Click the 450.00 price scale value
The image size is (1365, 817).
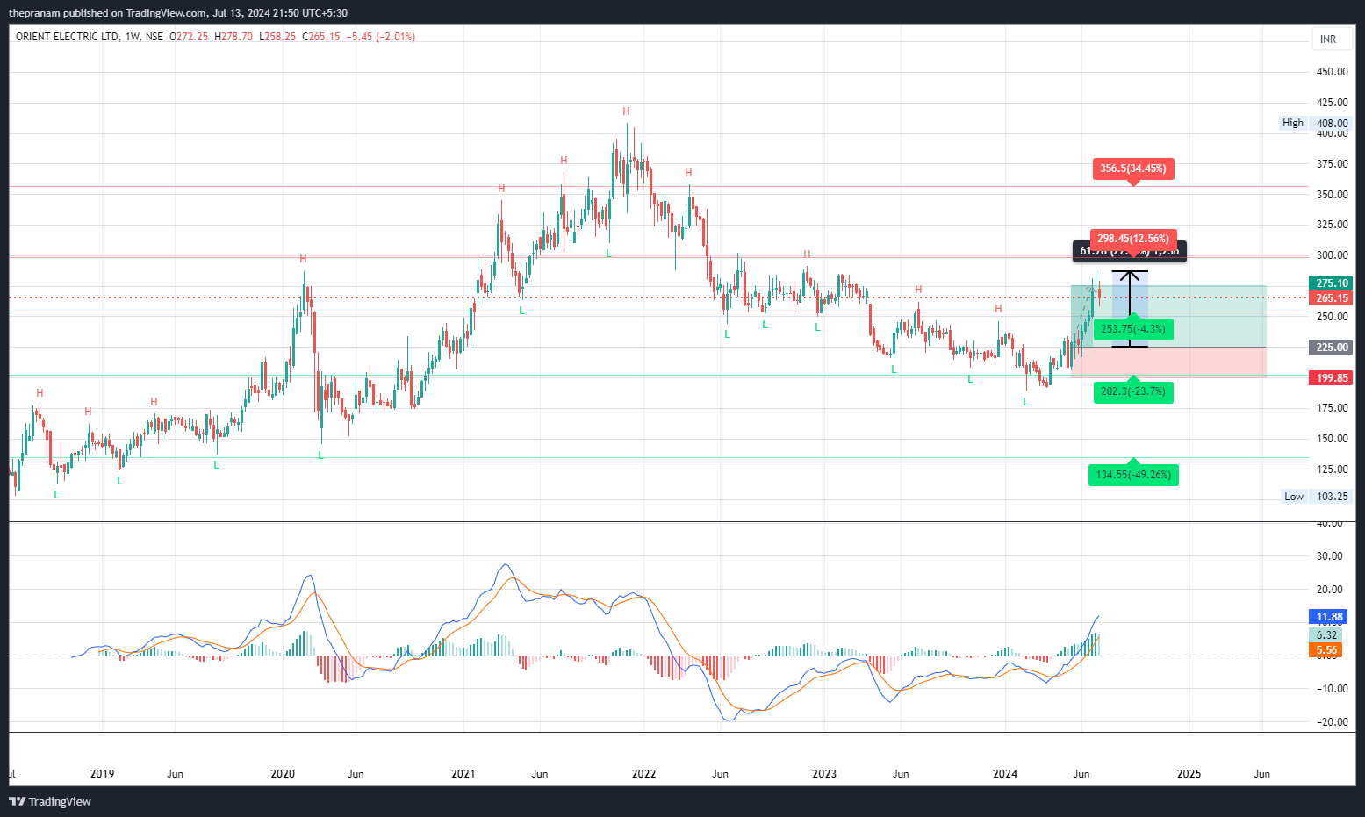pos(1332,72)
